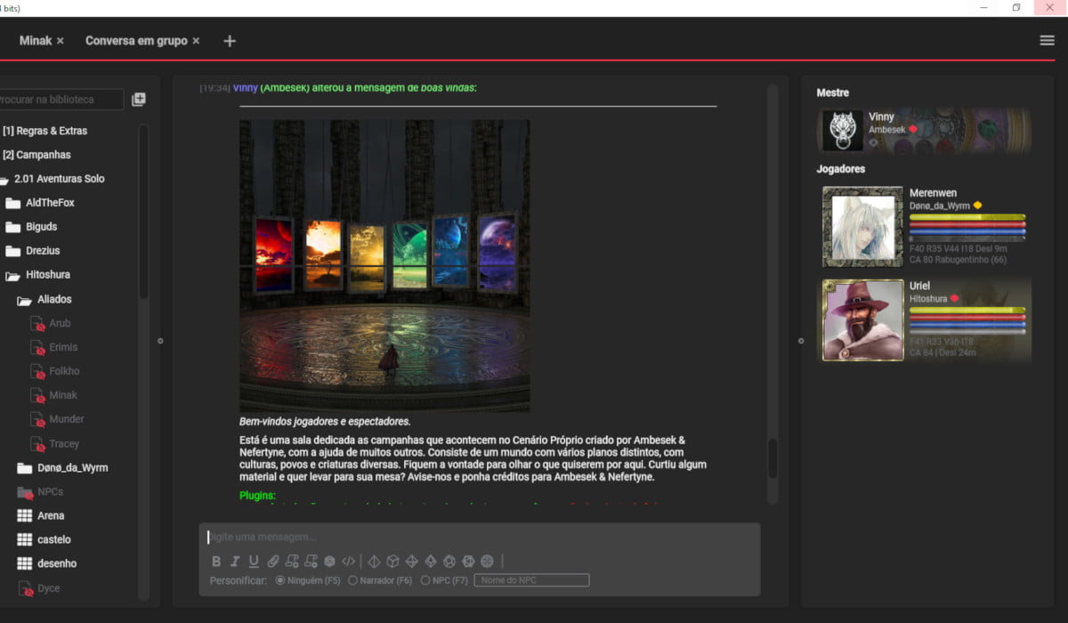Apply underline formatting in message toolbar

(254, 562)
